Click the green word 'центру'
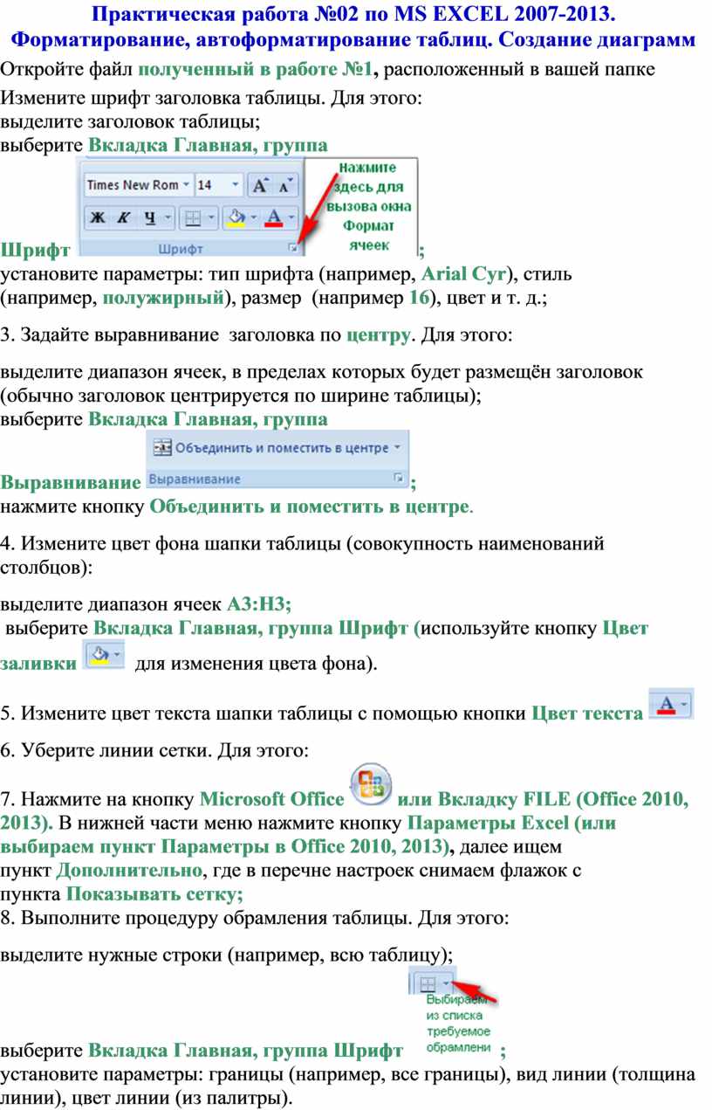712x1110 pixels. pos(378,334)
